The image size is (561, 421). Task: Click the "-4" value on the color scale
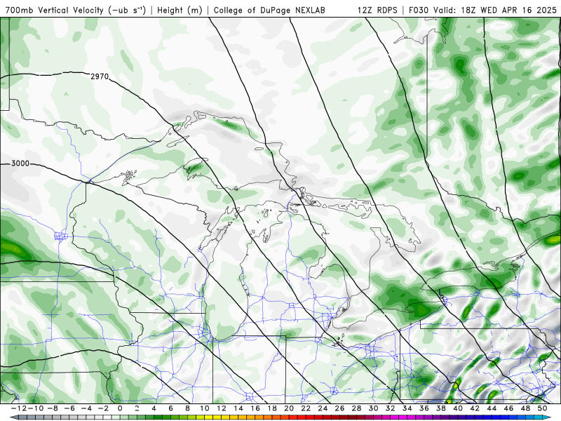click(x=86, y=408)
